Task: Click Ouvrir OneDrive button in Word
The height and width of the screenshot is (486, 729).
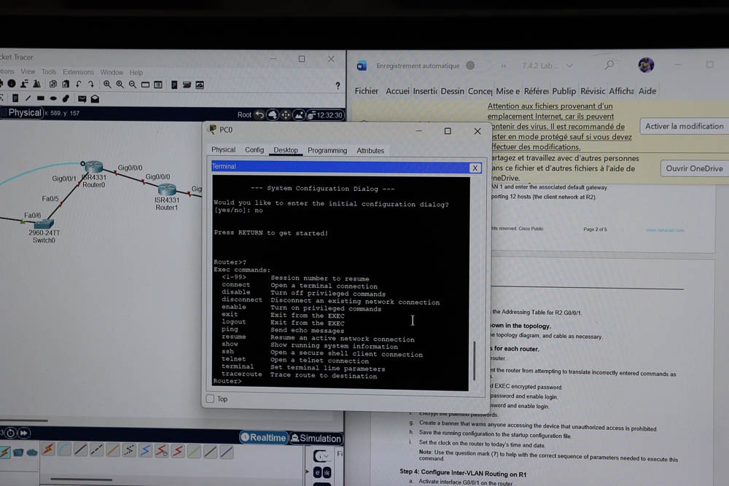Action: click(x=694, y=168)
